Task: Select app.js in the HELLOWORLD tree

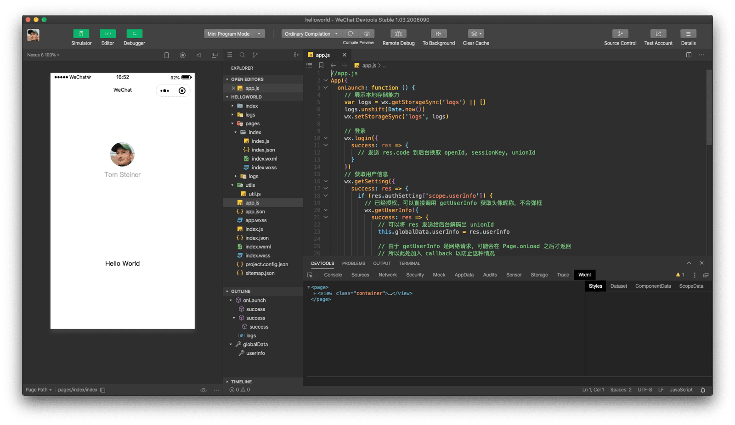Action: point(251,202)
